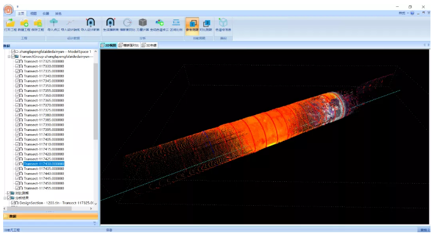Click the open project folder icon
This screenshot has height=236, width=433.
(11, 23)
